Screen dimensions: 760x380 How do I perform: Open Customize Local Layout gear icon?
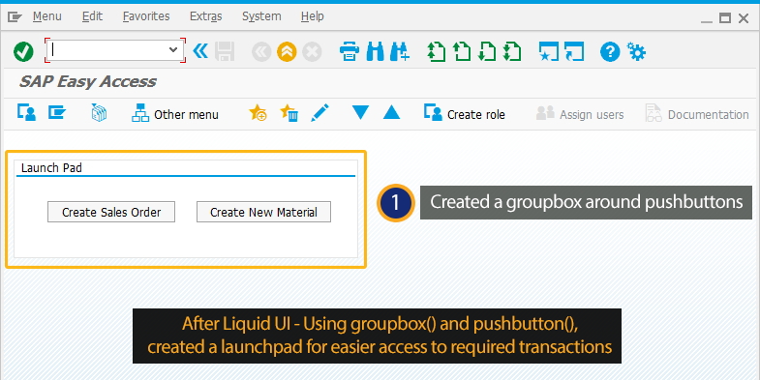coord(636,51)
